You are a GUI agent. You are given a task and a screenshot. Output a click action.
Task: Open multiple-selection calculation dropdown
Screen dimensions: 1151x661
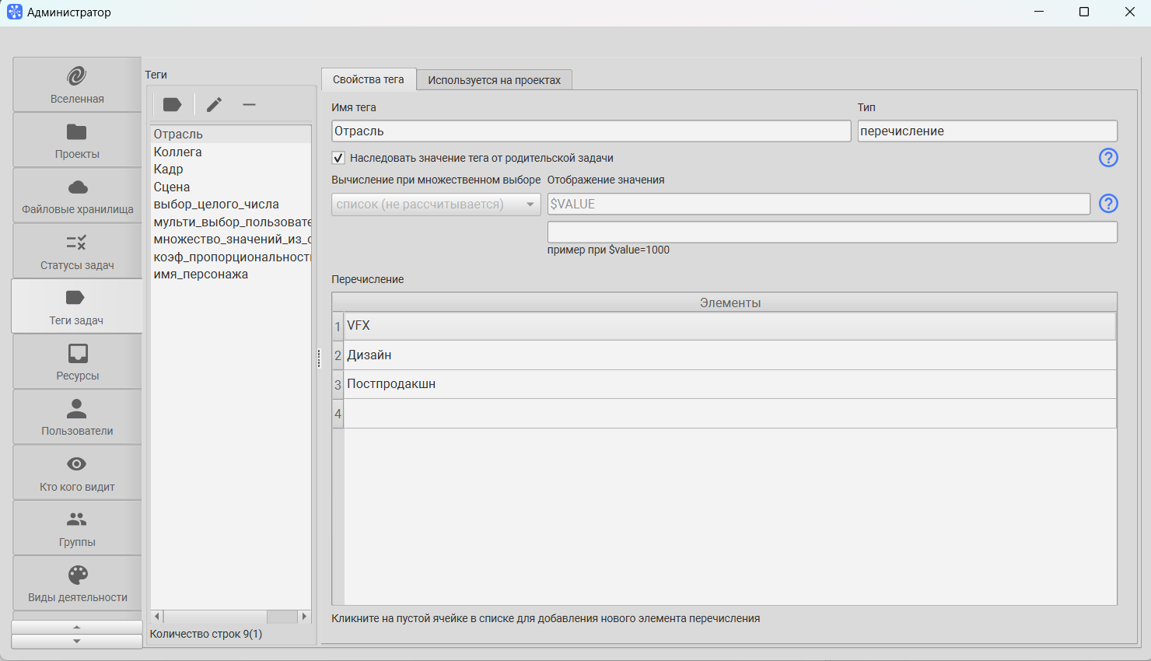coord(436,204)
